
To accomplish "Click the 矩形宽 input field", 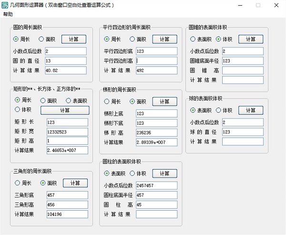I will pyautogui.click(x=67, y=131).
